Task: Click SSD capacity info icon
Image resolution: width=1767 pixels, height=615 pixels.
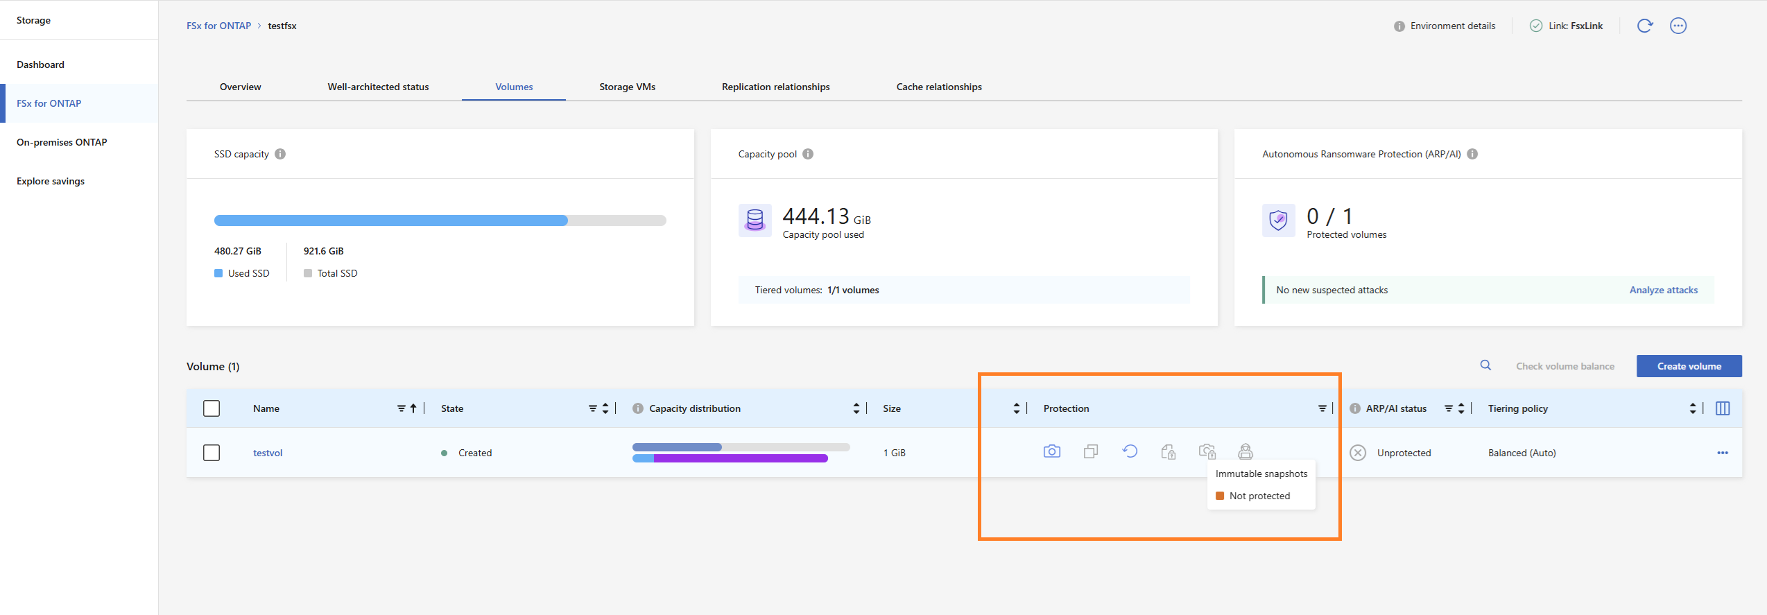Action: coord(280,154)
